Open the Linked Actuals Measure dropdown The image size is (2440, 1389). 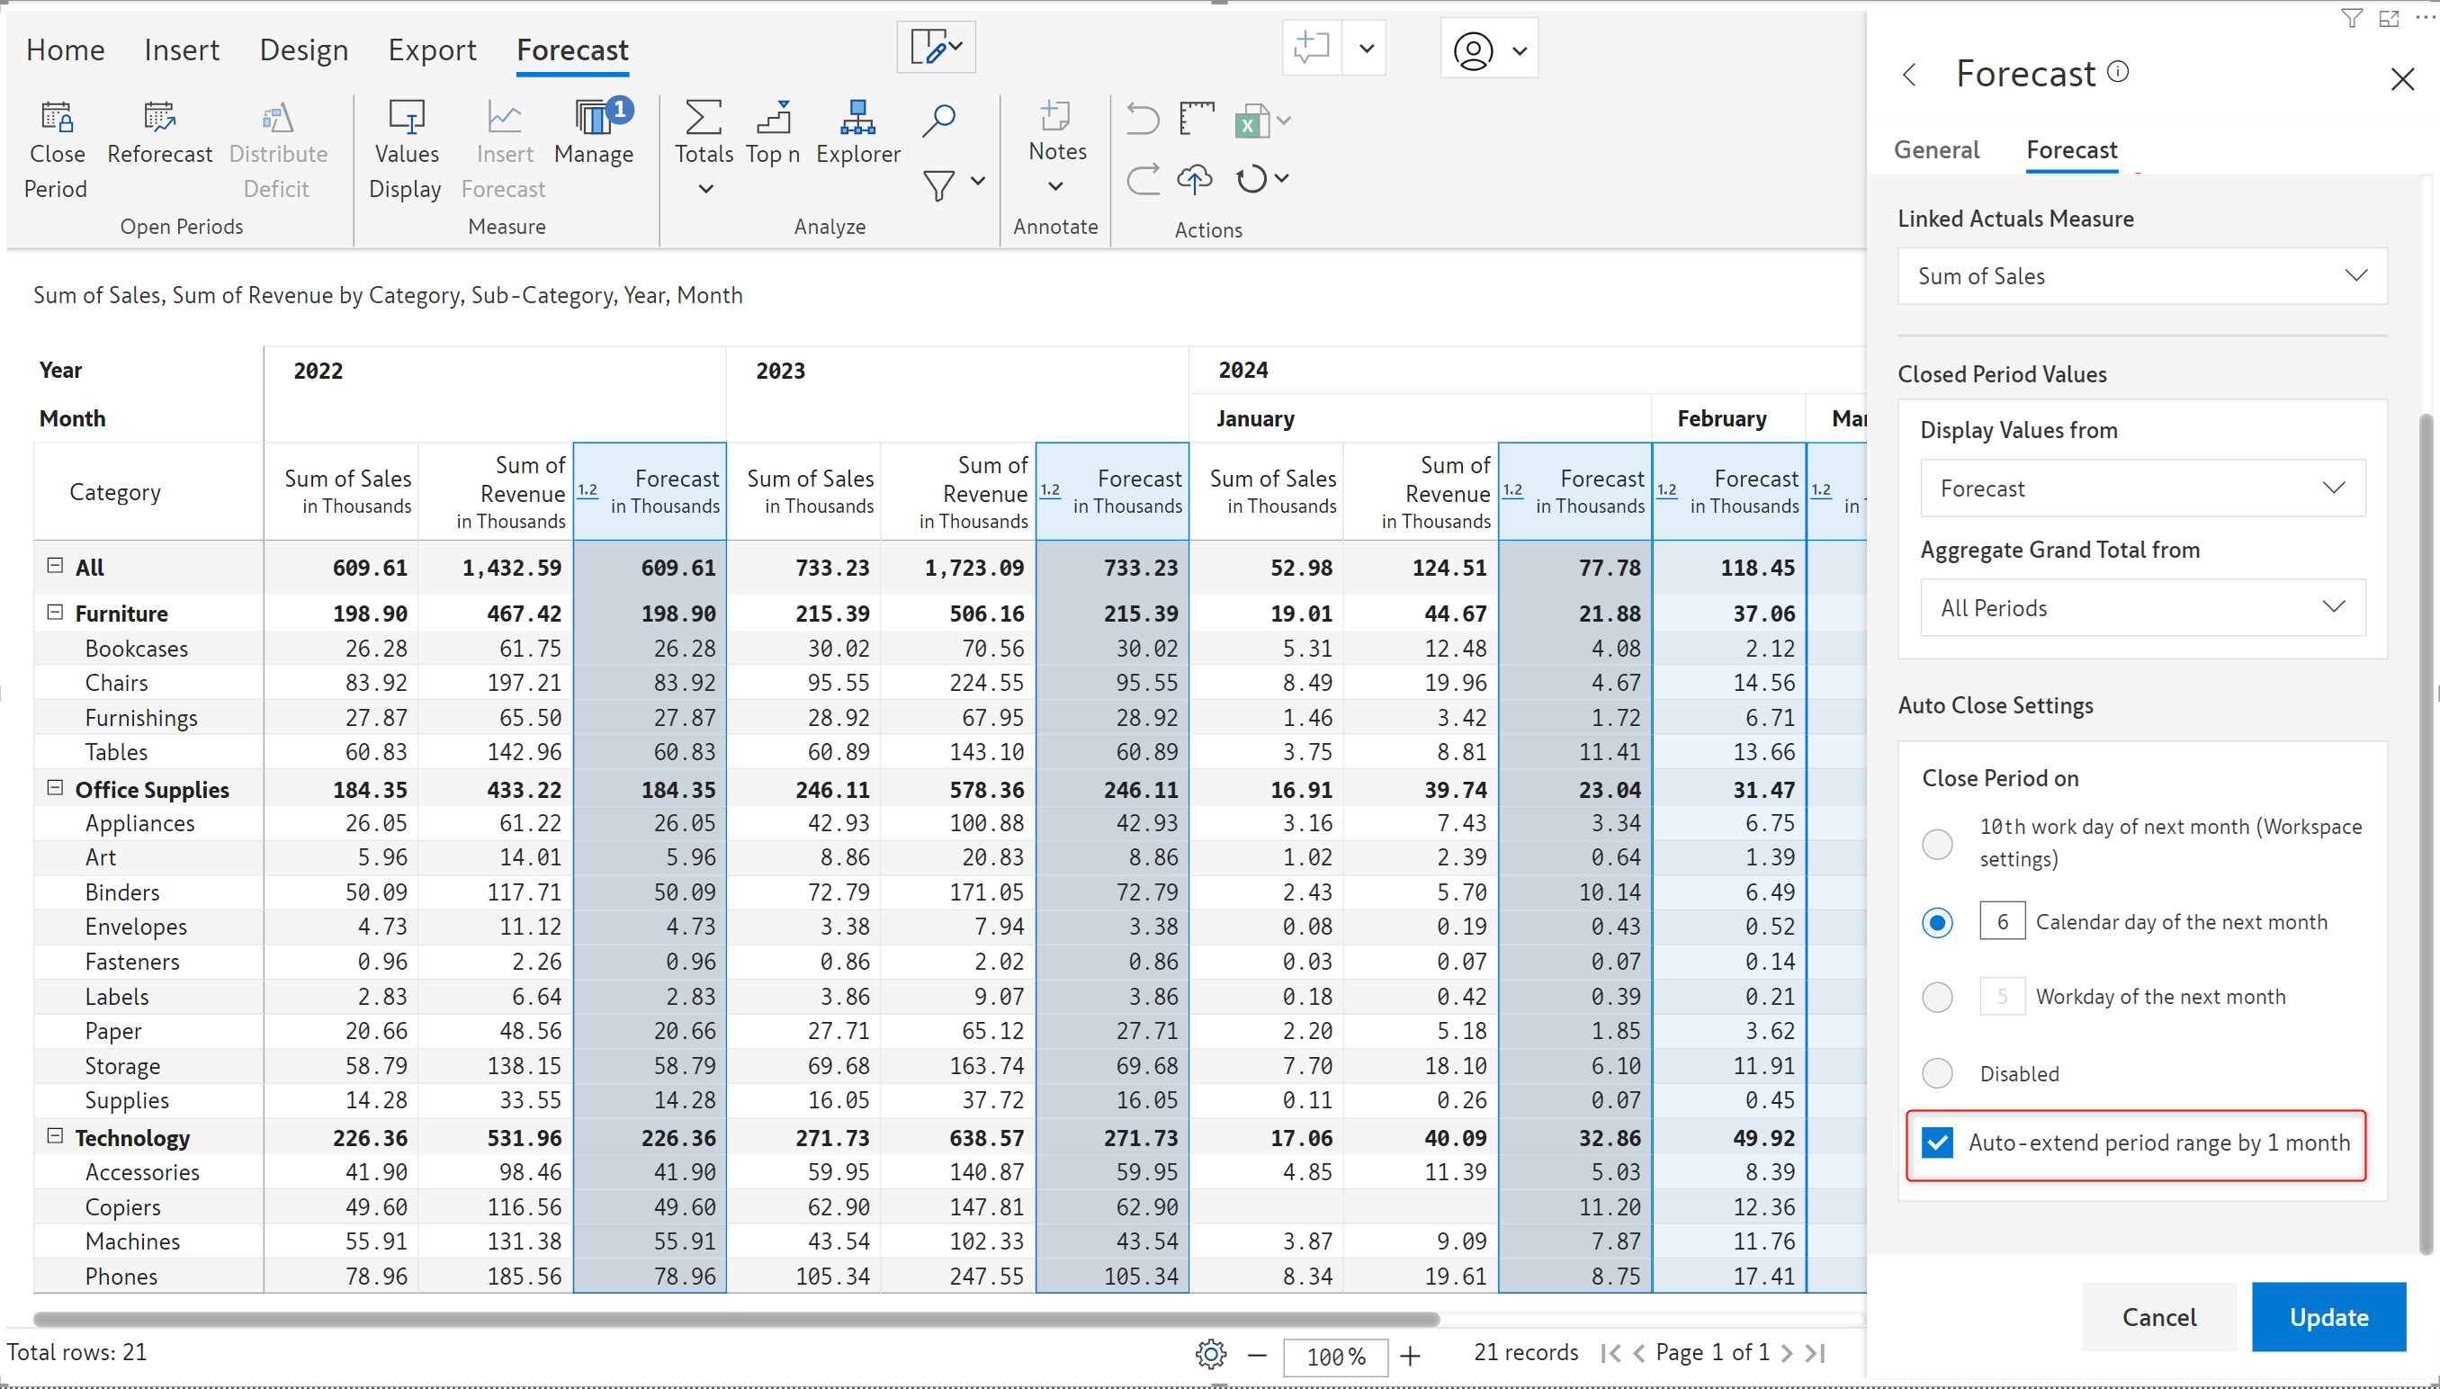pos(2141,277)
